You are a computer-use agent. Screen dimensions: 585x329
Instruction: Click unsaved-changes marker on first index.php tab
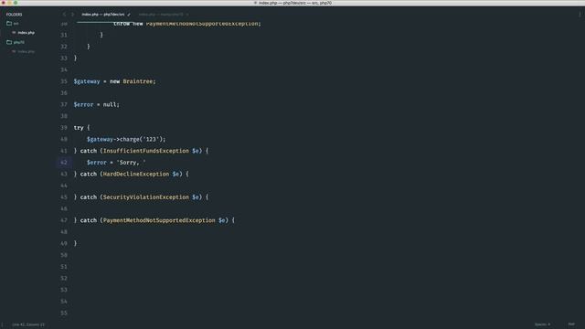129,15
